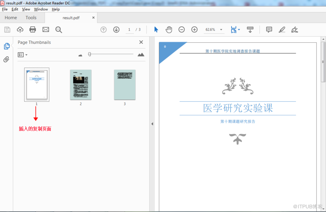The width and height of the screenshot is (326, 212).
Task: Select page 2 thumbnail
Action: pyautogui.click(x=81, y=85)
